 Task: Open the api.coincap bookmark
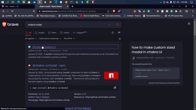click(46, 16)
